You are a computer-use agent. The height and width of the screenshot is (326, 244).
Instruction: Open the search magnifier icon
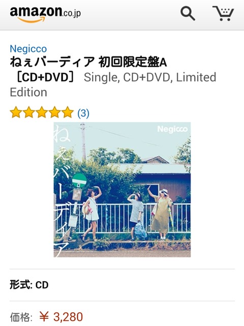coord(188,13)
